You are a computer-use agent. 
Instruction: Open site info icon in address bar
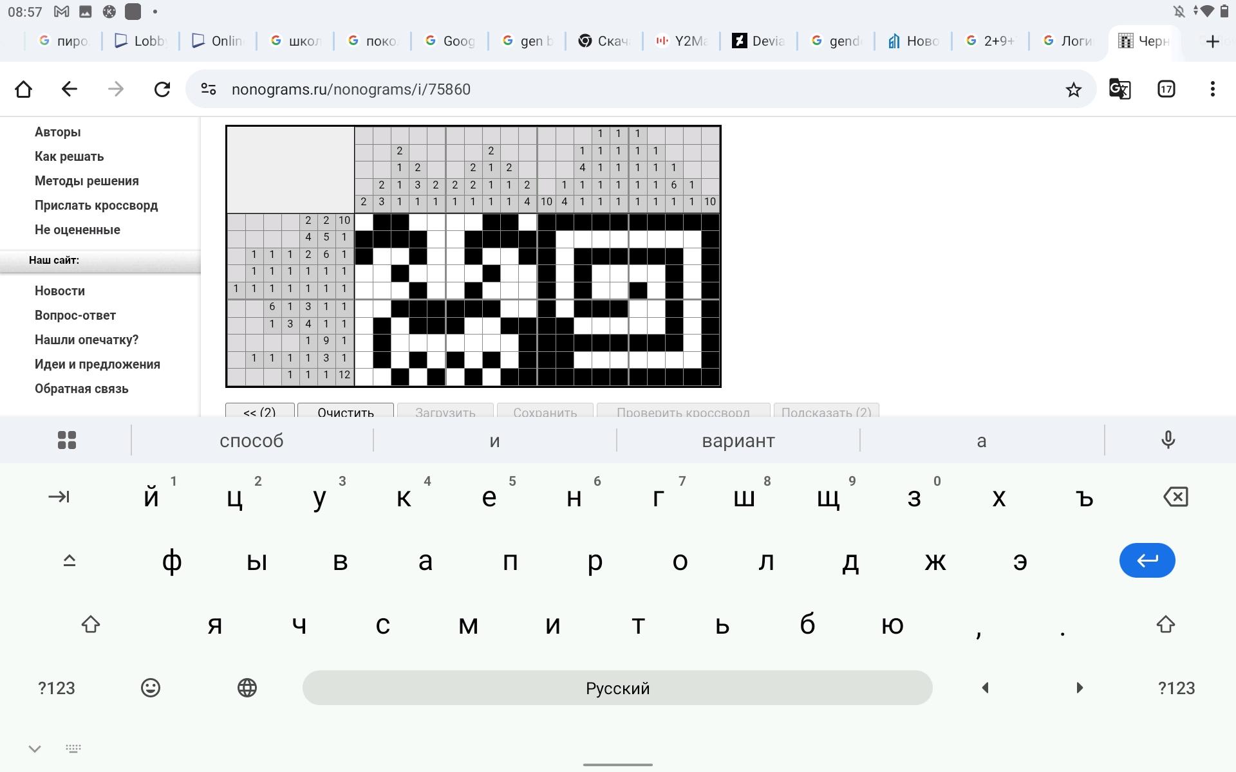click(209, 89)
